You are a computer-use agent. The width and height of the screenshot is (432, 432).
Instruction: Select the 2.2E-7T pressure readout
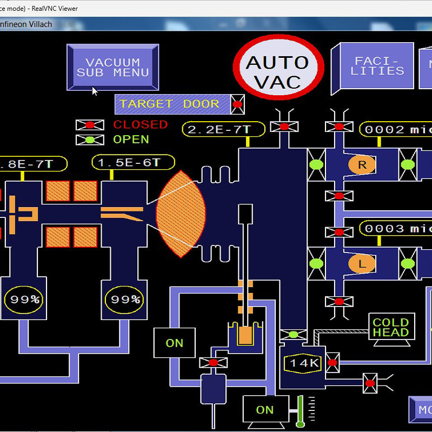pyautogui.click(x=223, y=129)
